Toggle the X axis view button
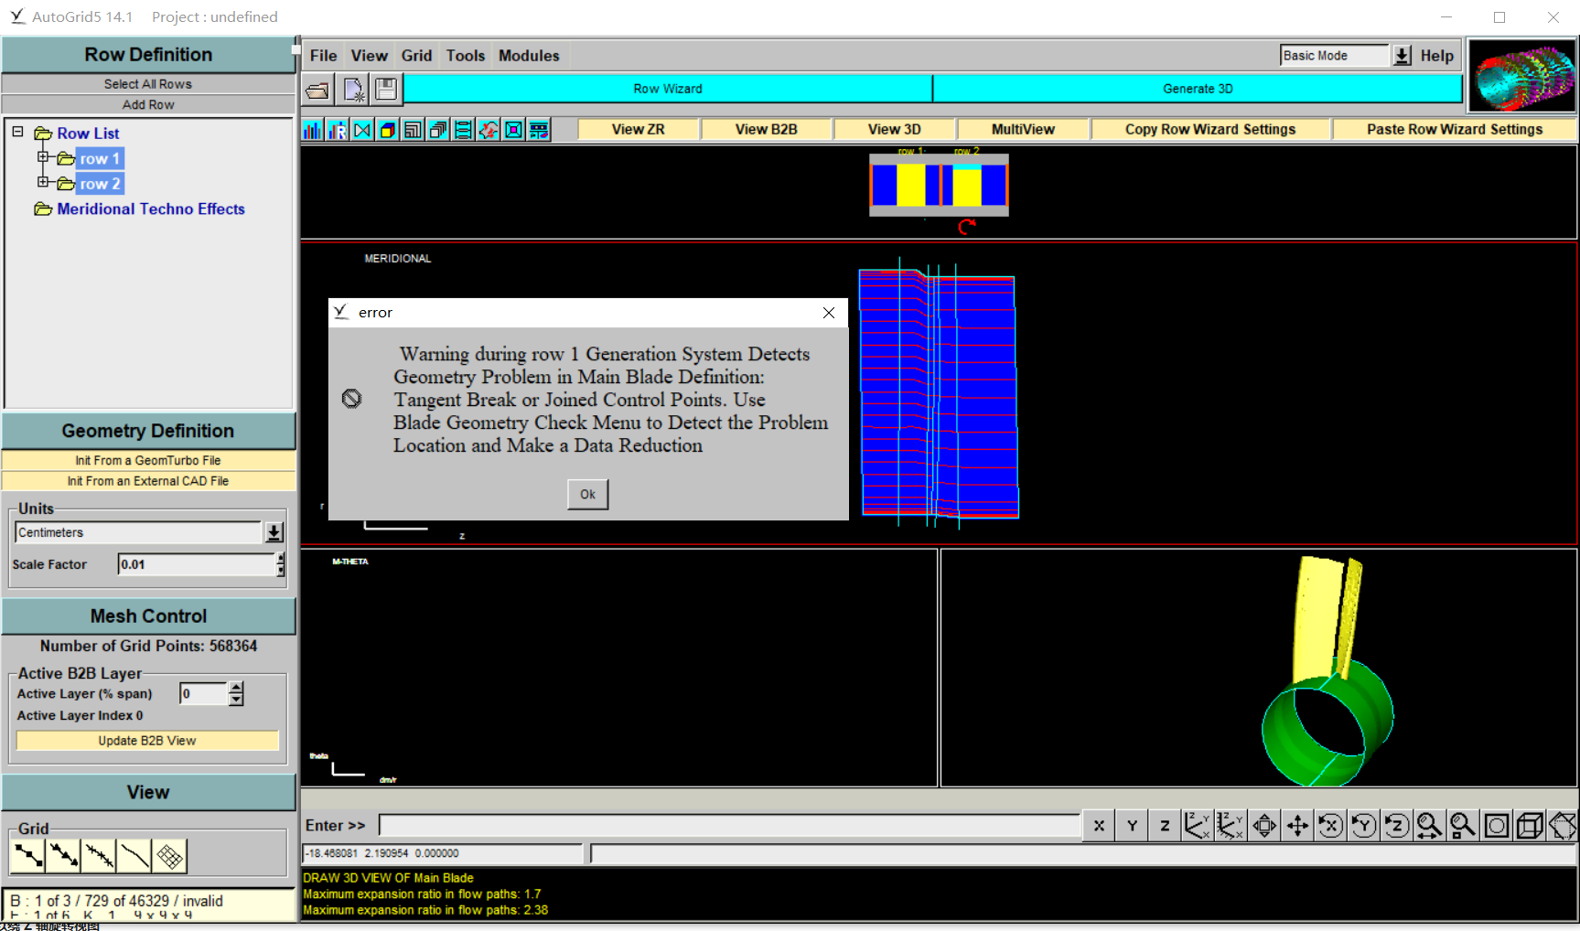The height and width of the screenshot is (931, 1580). click(x=1099, y=826)
